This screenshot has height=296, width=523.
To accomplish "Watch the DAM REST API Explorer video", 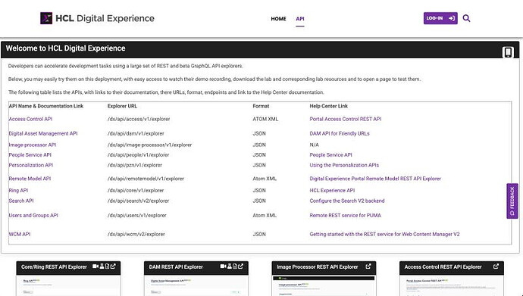I will (223, 266).
